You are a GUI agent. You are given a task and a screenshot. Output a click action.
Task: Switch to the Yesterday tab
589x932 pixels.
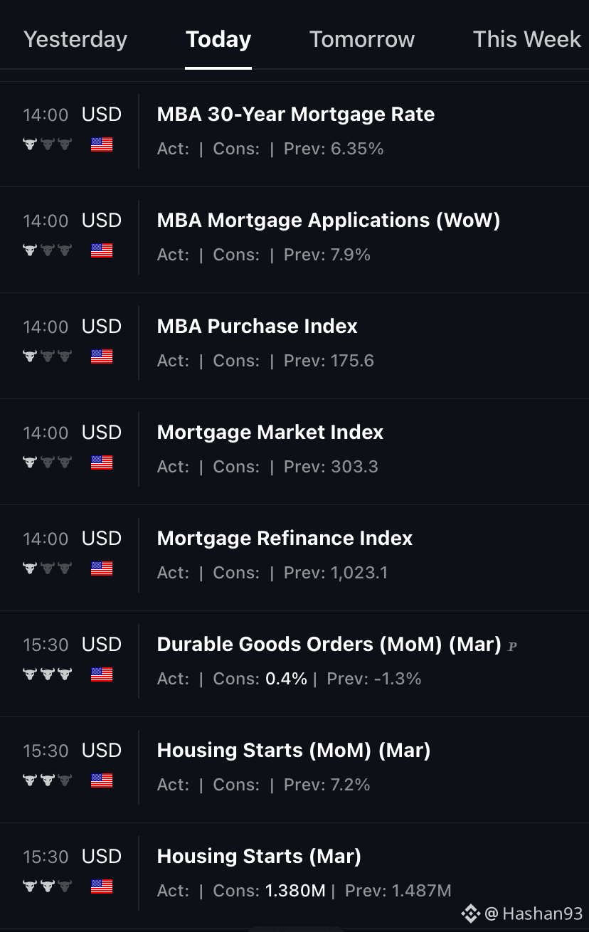coord(75,39)
